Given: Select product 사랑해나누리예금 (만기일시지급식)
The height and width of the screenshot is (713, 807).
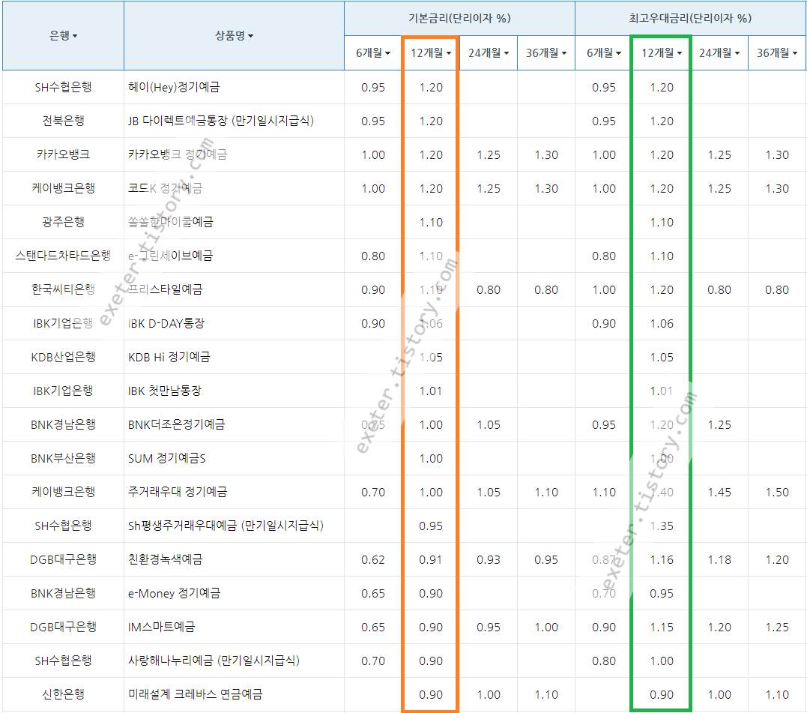Looking at the screenshot, I should click(x=214, y=661).
